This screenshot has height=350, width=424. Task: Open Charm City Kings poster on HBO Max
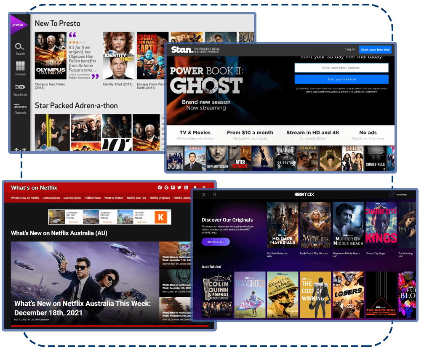(x=381, y=225)
